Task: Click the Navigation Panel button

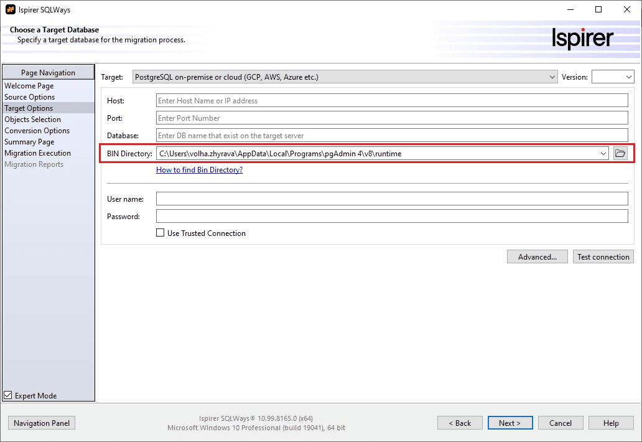Action: 41,423
